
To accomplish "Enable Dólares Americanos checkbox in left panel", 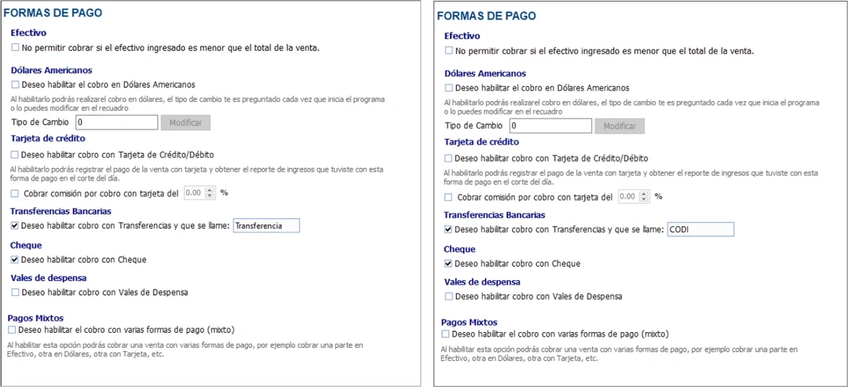I will [x=16, y=85].
